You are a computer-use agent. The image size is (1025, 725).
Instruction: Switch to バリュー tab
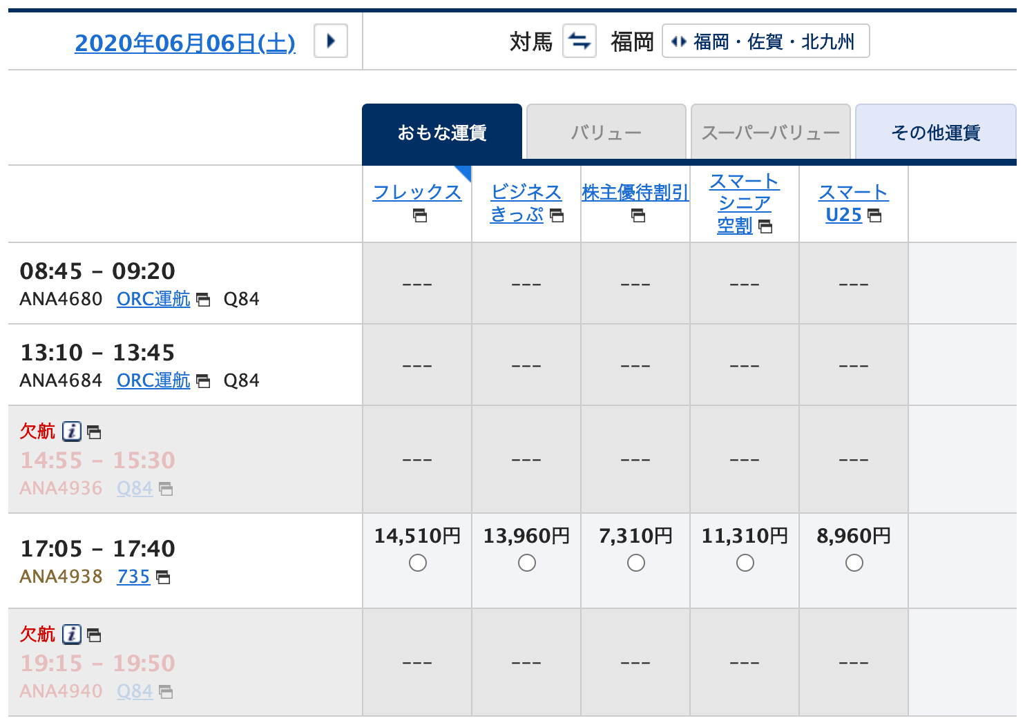[x=606, y=133]
